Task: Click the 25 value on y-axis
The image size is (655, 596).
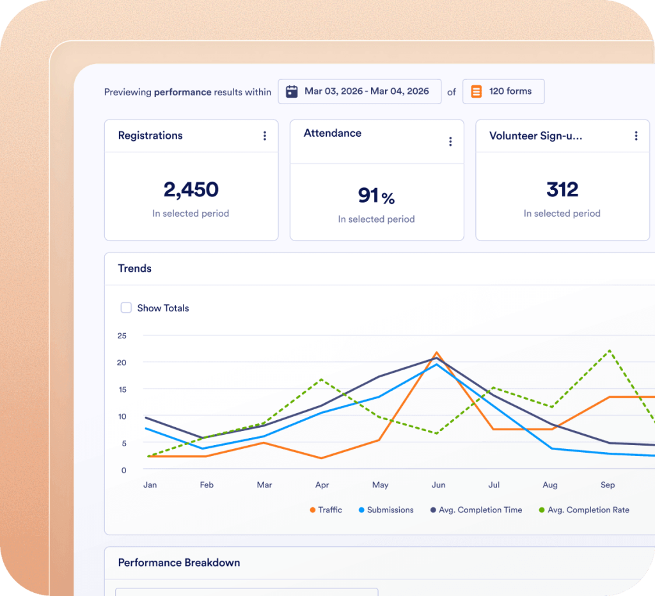Action: [122, 336]
